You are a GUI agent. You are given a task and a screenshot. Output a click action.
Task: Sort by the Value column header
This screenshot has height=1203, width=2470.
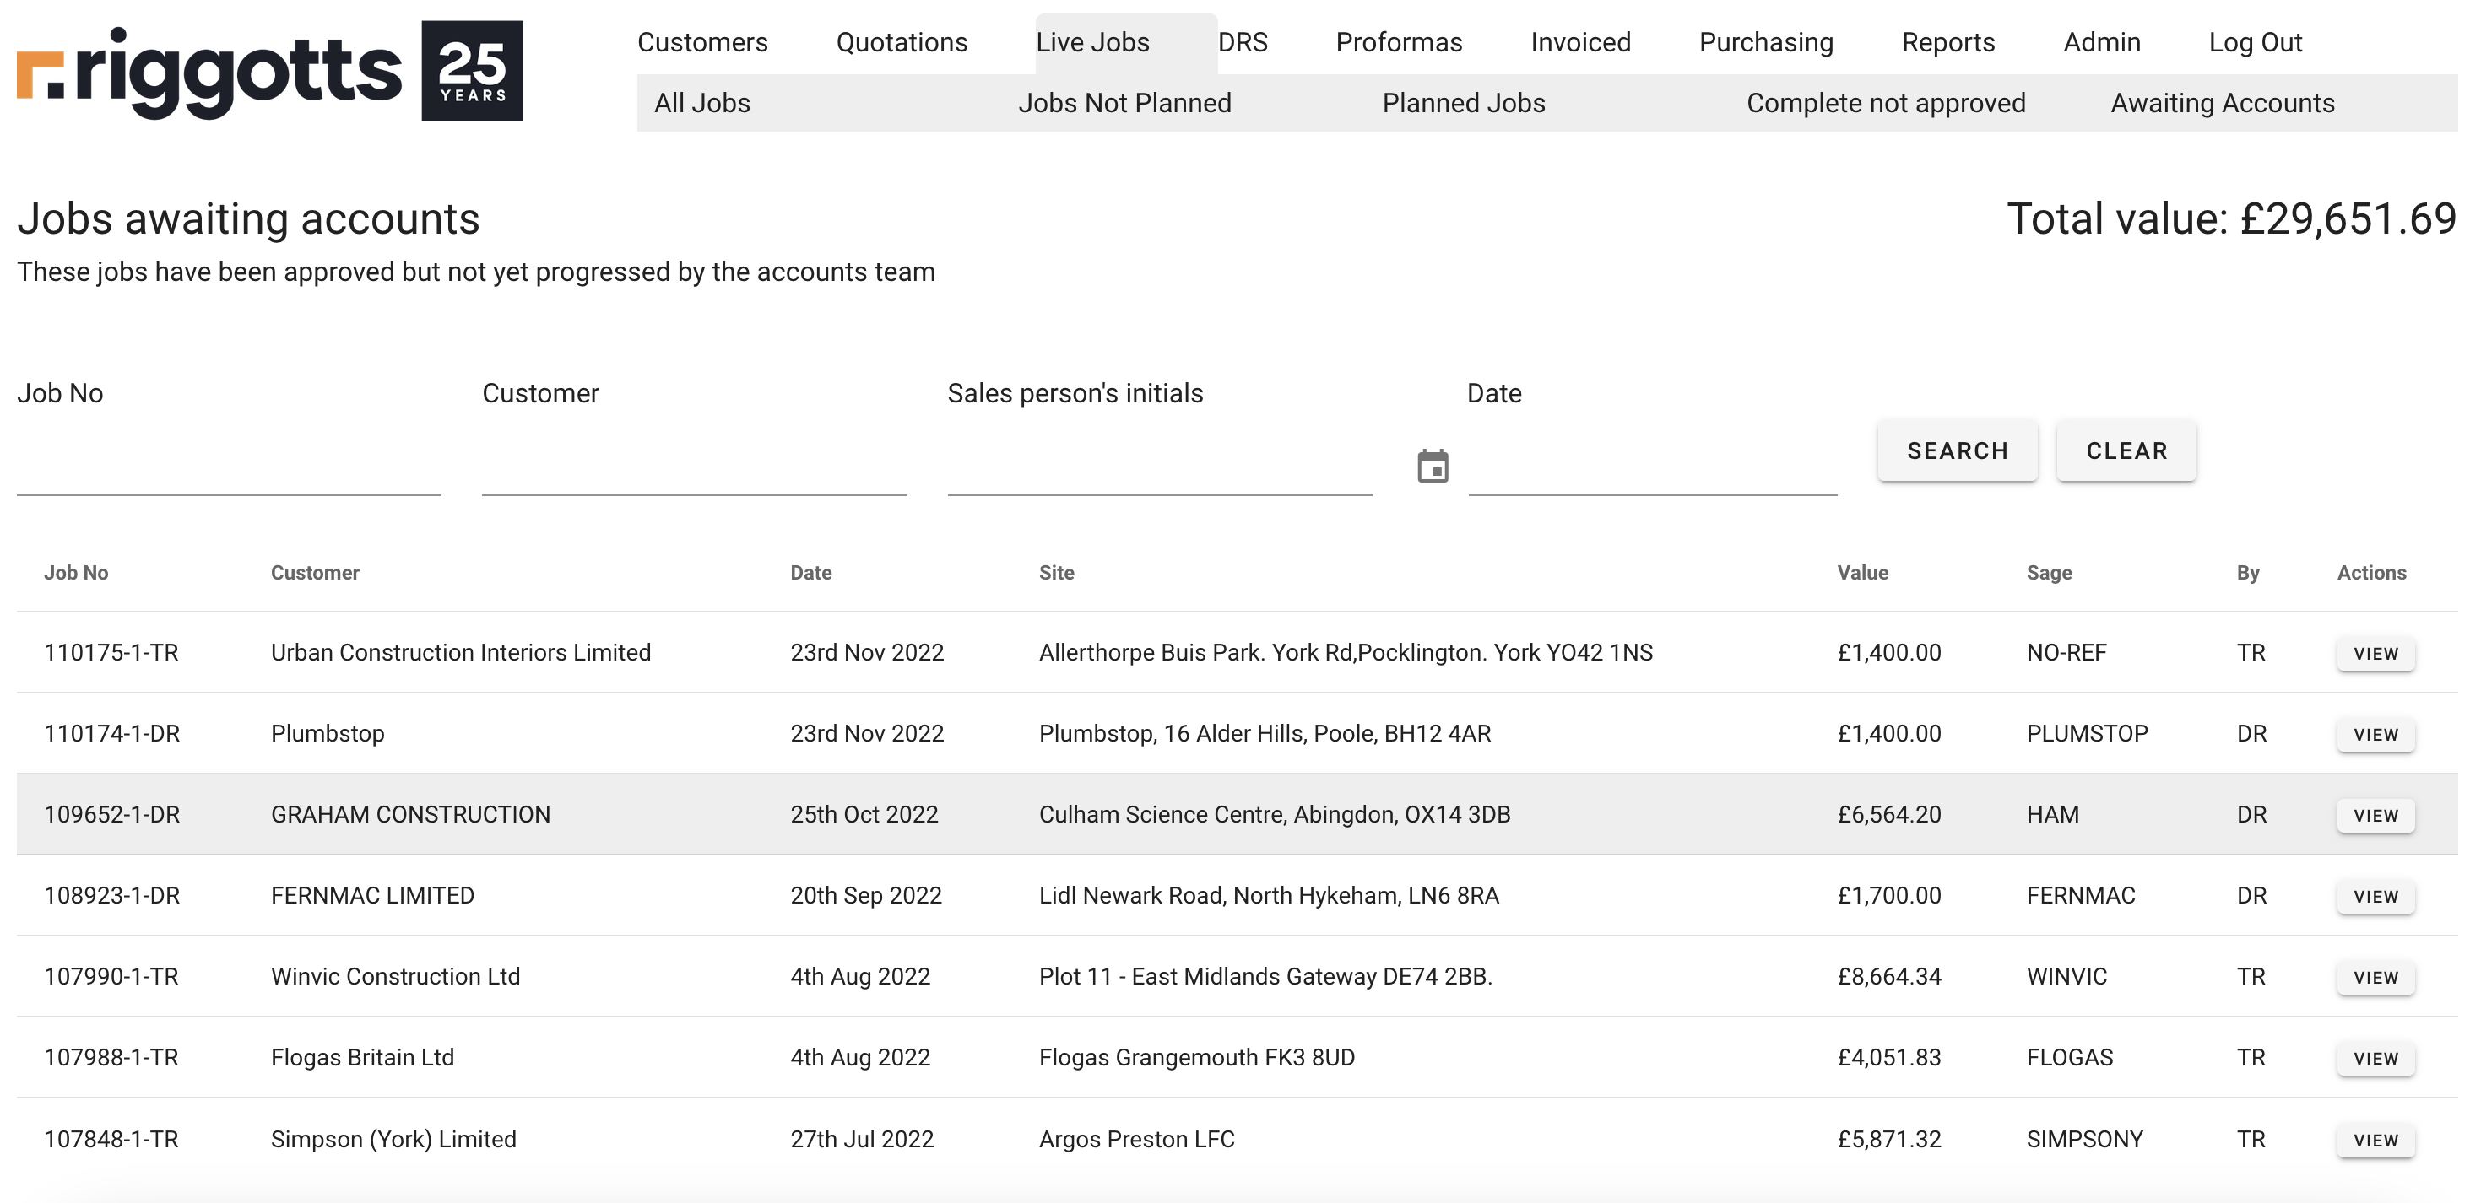tap(1861, 572)
